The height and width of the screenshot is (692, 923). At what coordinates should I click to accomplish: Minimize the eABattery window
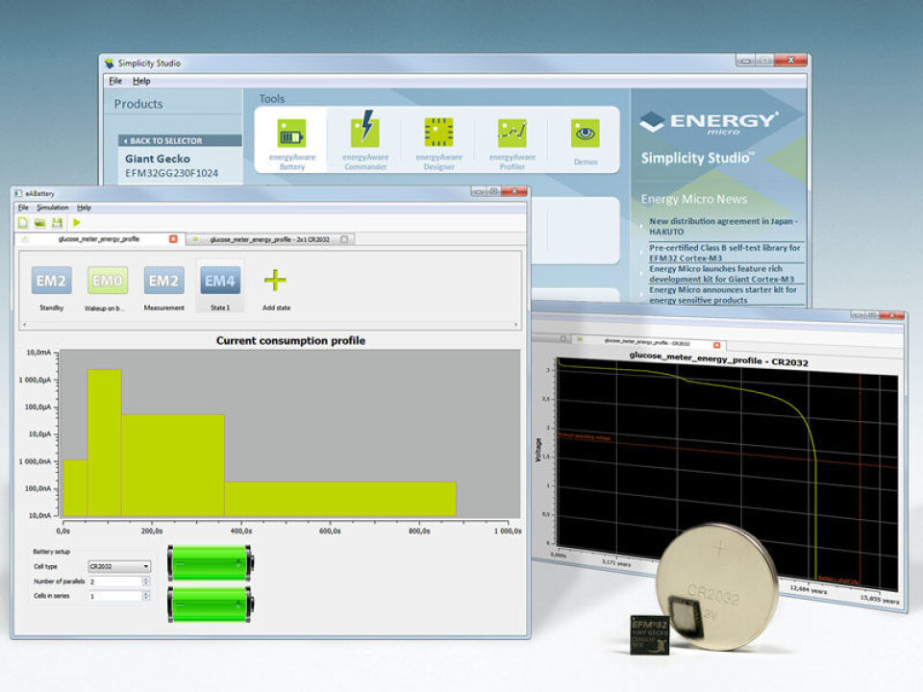click(x=479, y=191)
